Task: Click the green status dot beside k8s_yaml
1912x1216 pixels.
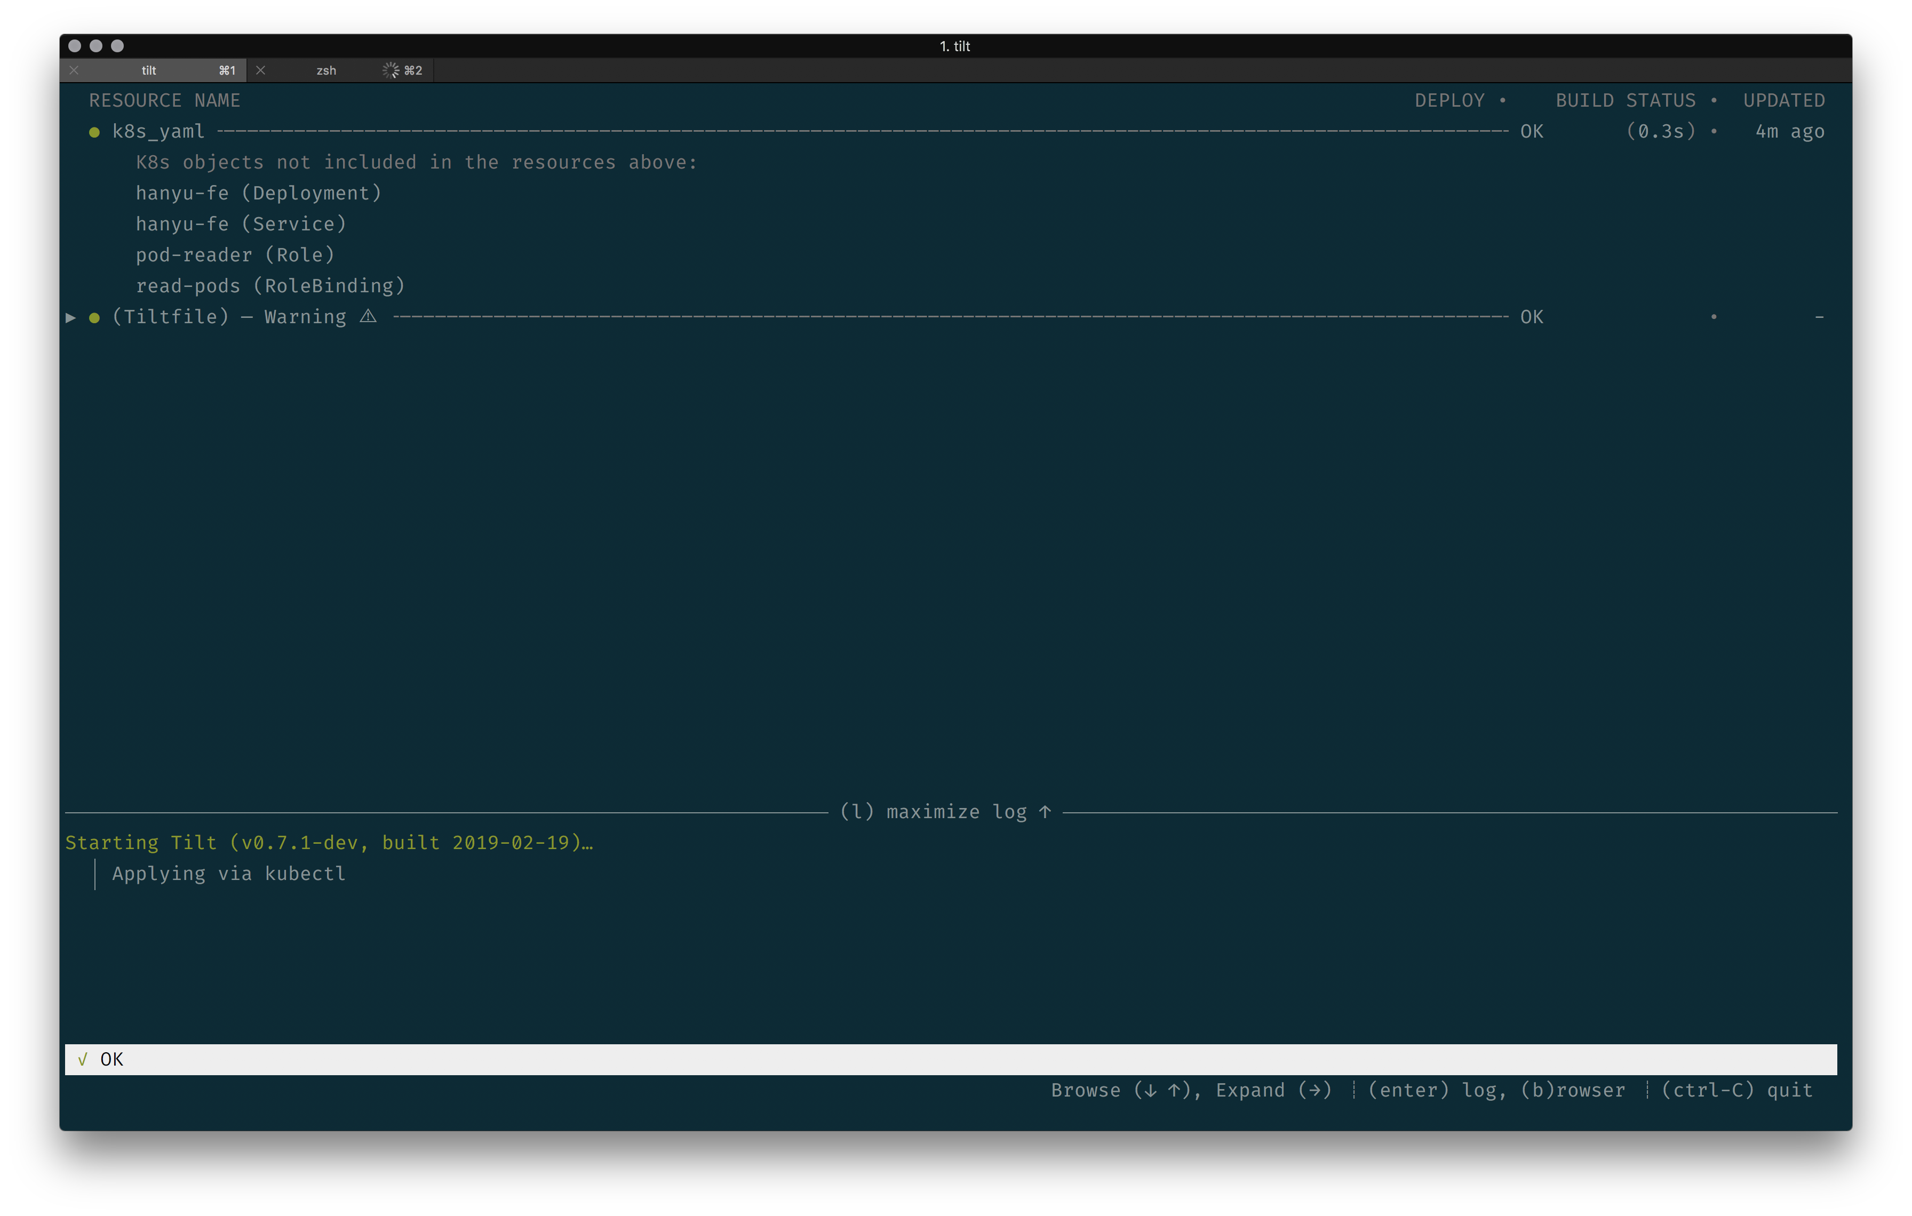Action: pyautogui.click(x=94, y=133)
